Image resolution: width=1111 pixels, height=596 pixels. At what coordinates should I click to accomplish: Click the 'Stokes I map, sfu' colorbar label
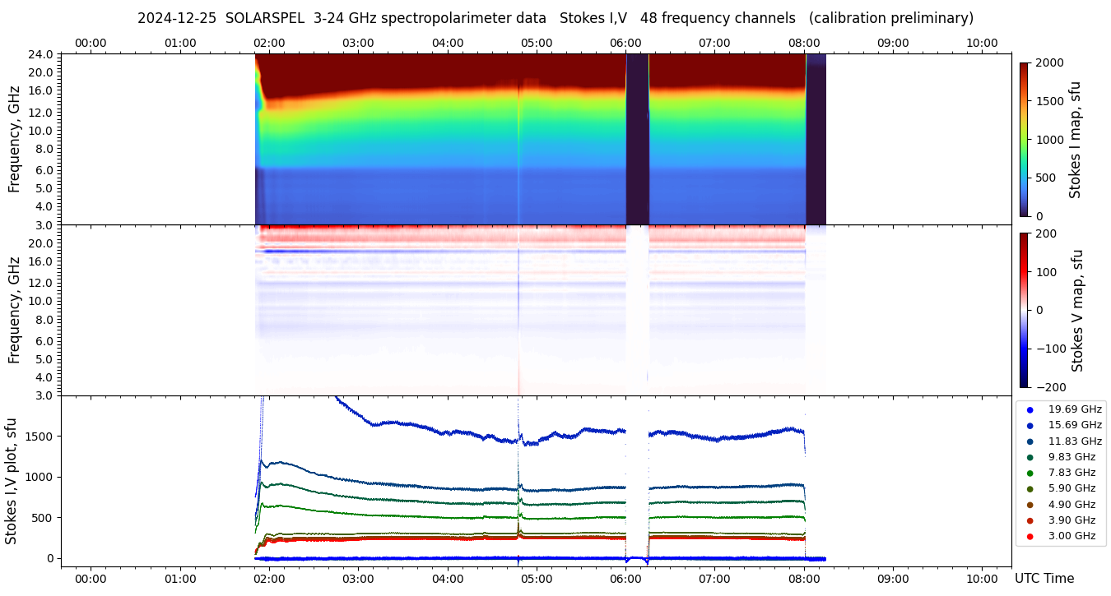click(x=1075, y=139)
